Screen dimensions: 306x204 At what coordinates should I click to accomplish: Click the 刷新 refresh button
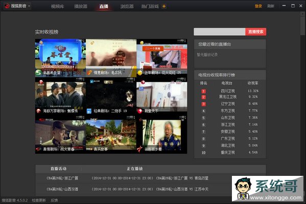pos(271,6)
